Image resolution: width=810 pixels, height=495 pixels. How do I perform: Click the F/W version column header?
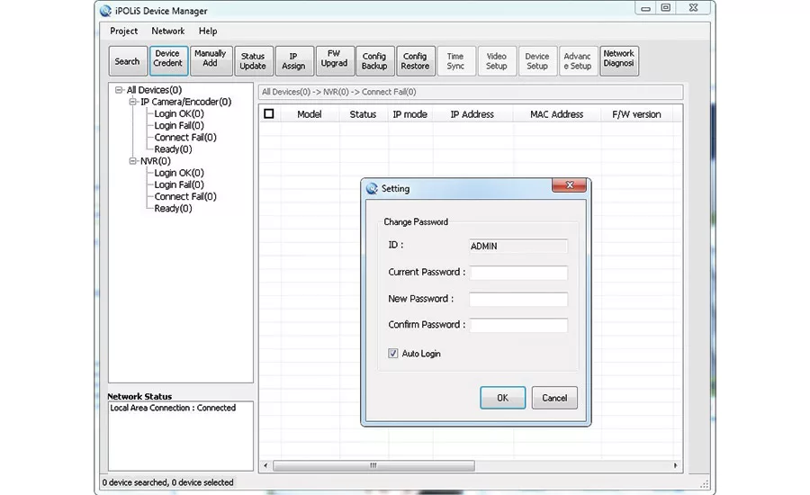tap(636, 114)
